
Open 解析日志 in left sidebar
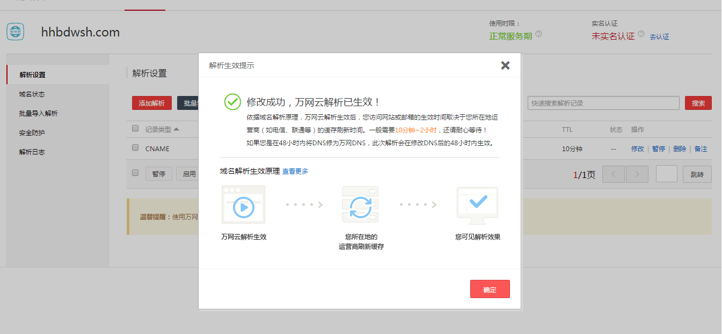pyautogui.click(x=32, y=152)
